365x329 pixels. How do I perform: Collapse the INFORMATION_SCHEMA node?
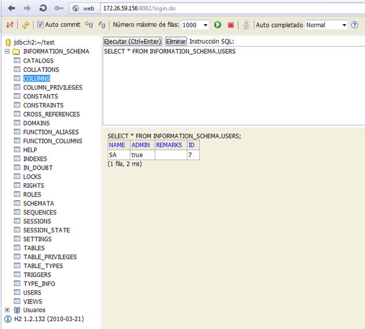(7, 51)
